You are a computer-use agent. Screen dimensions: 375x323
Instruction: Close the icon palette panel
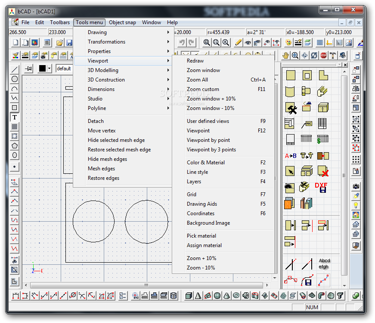coord(345,65)
